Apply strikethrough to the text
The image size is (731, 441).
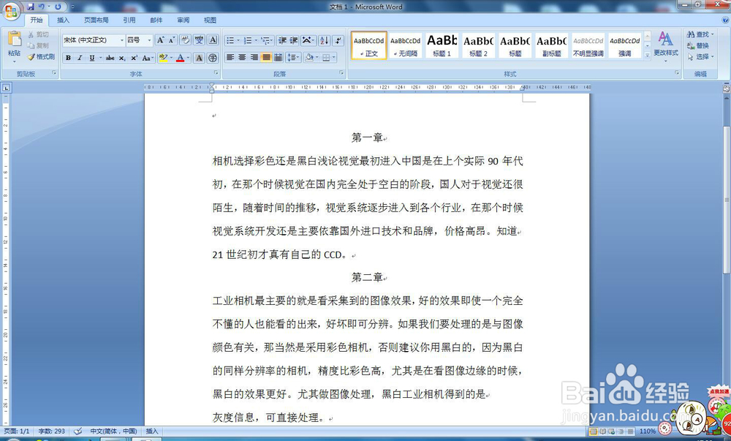(110, 57)
